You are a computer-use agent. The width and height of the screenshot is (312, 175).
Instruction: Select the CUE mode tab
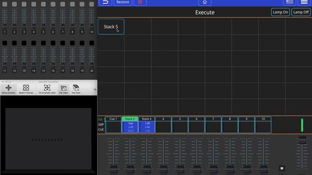click(101, 130)
